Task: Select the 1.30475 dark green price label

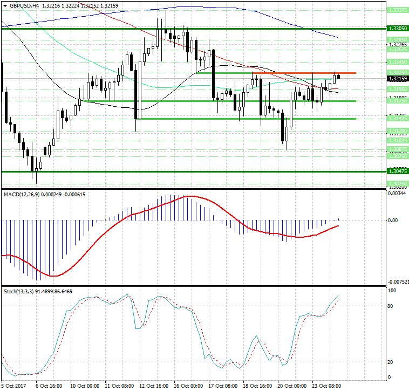Action: (397, 171)
